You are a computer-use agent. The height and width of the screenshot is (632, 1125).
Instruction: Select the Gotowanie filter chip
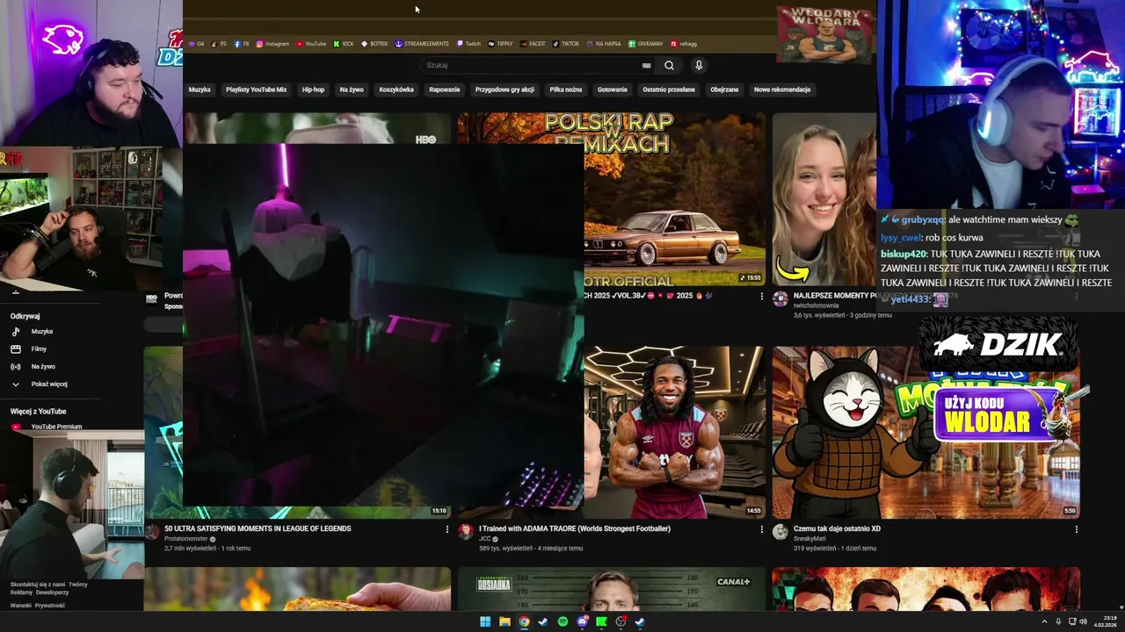pyautogui.click(x=613, y=90)
